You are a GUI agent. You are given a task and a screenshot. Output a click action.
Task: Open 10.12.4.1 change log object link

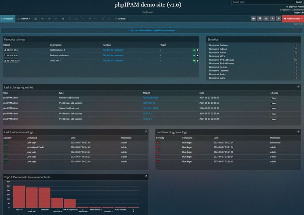click(147, 114)
